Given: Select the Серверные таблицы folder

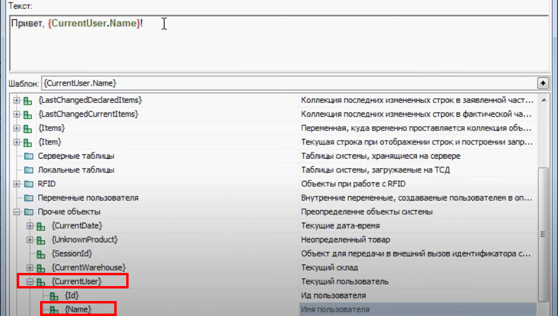Looking at the screenshot, I should [76, 156].
